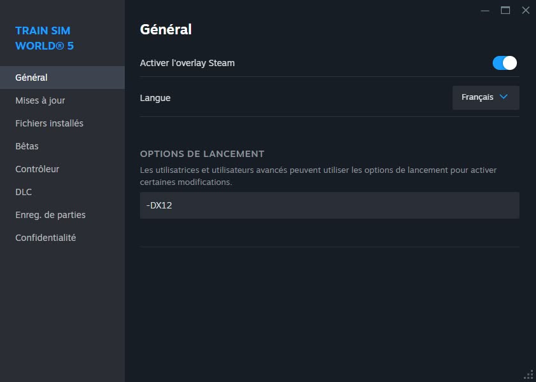This screenshot has height=382, width=536.
Task: Minimize the properties window
Action: (485, 11)
